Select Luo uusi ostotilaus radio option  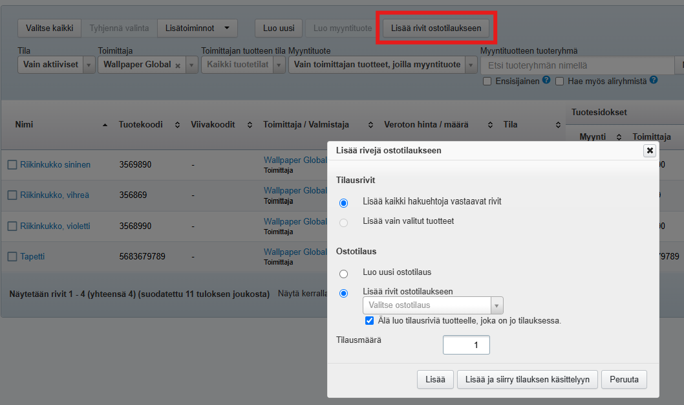[343, 274]
